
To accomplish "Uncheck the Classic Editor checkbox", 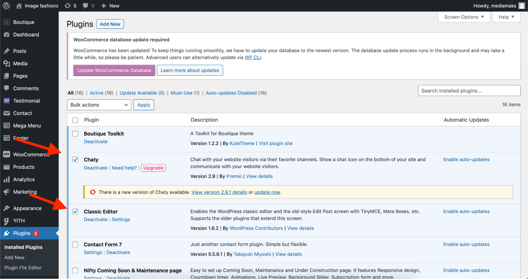I will coord(75,212).
